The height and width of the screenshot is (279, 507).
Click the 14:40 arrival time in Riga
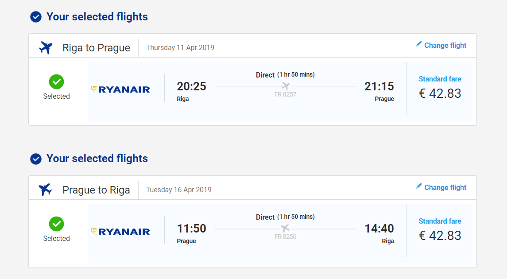point(379,229)
